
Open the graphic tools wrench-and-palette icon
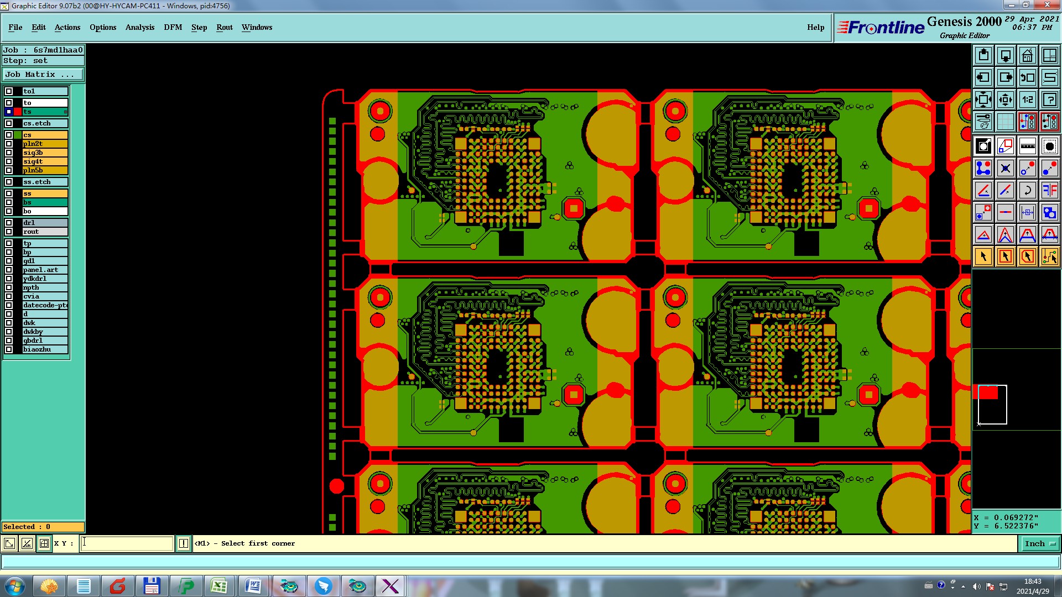click(x=983, y=122)
